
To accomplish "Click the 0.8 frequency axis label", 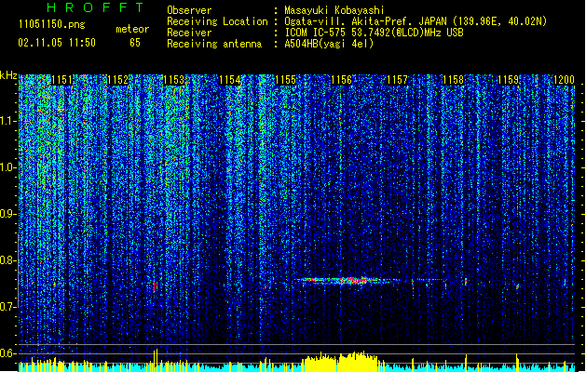I will [8, 260].
